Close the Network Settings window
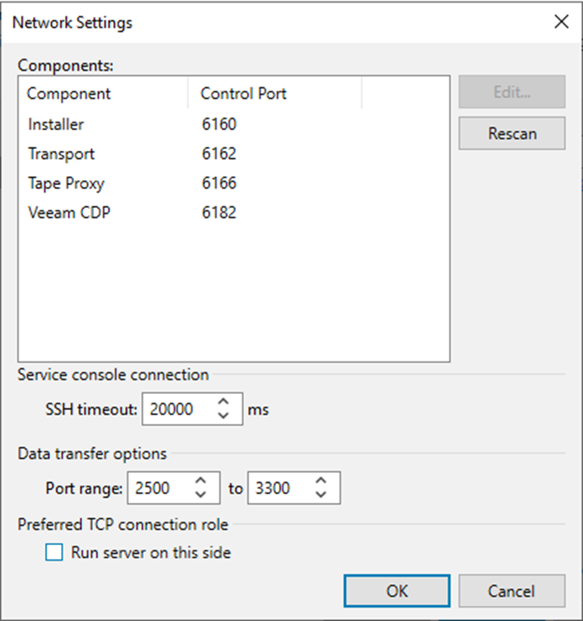Screen dimensions: 583x621 (x=561, y=22)
